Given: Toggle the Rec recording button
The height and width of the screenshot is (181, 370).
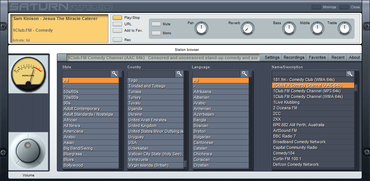Looking at the screenshot, I should [x=117, y=40].
